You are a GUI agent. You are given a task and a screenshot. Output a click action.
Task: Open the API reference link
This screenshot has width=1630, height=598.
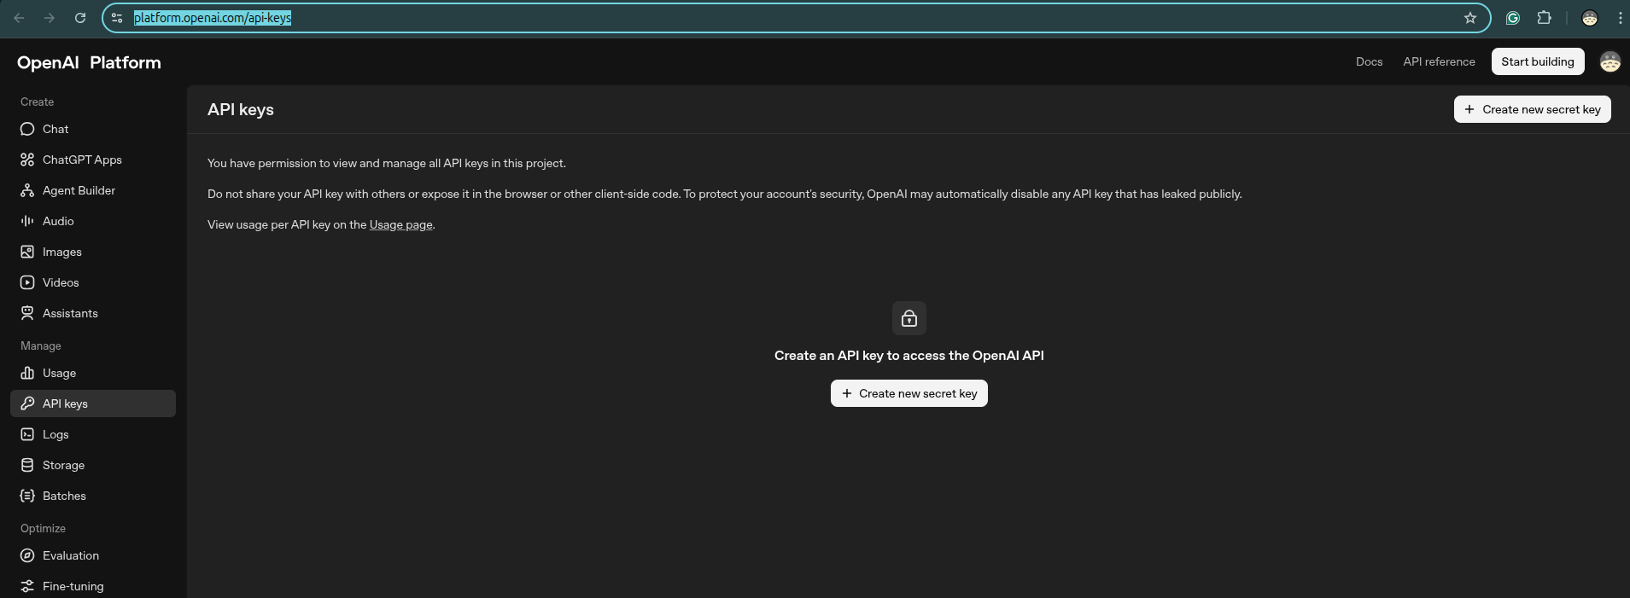1439,61
